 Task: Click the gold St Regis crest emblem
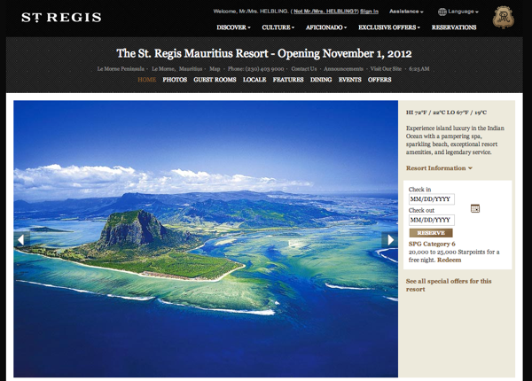pyautogui.click(x=503, y=18)
